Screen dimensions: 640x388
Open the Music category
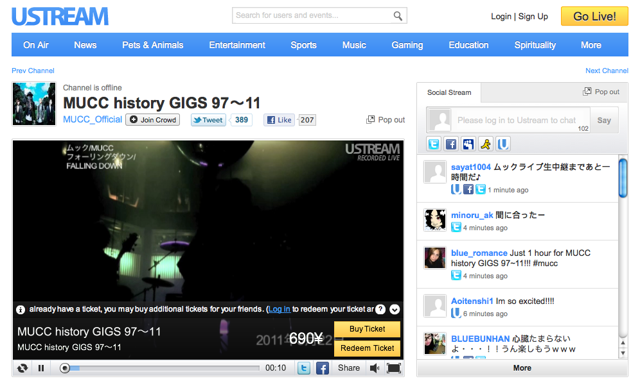354,45
